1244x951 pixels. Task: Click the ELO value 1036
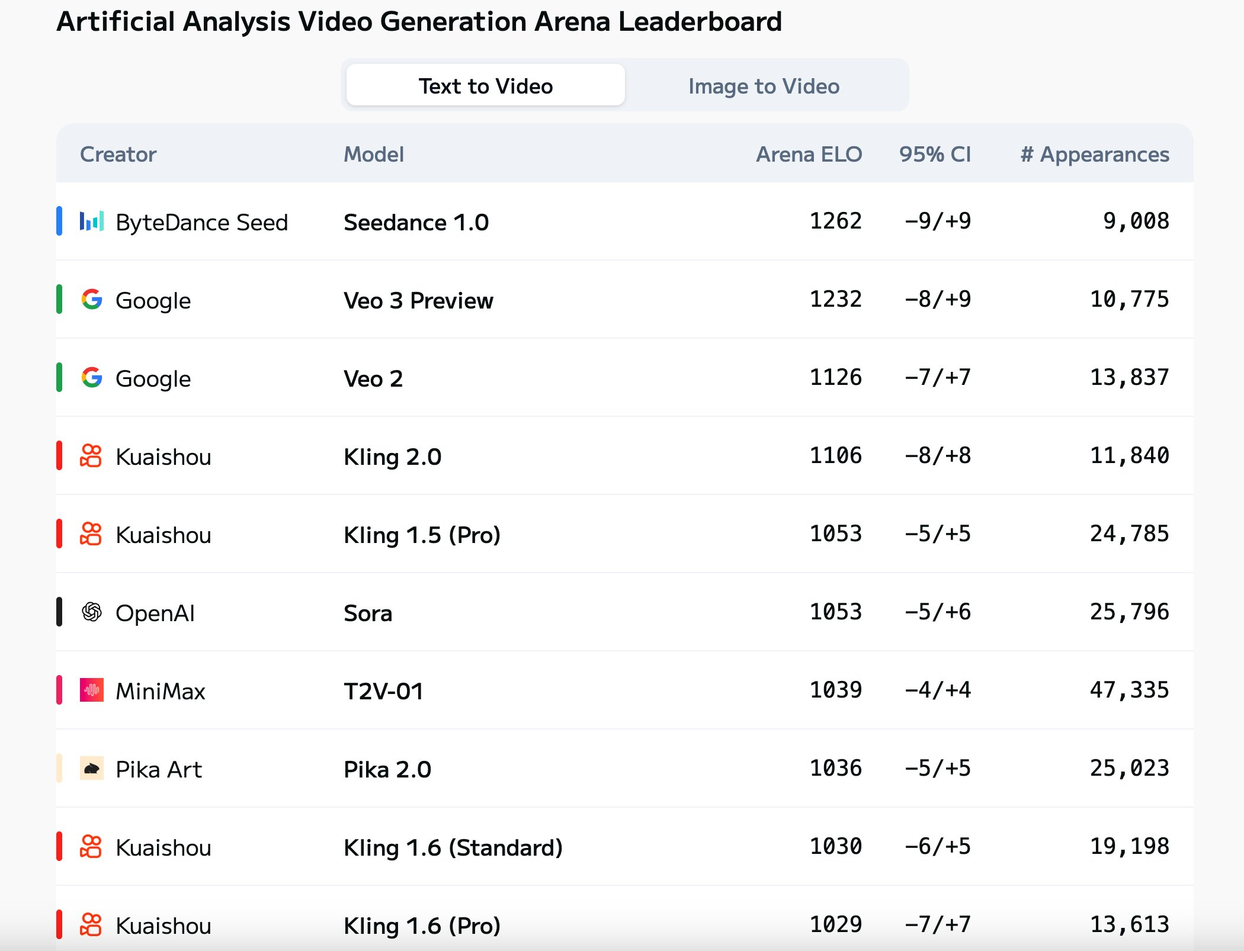click(x=836, y=768)
